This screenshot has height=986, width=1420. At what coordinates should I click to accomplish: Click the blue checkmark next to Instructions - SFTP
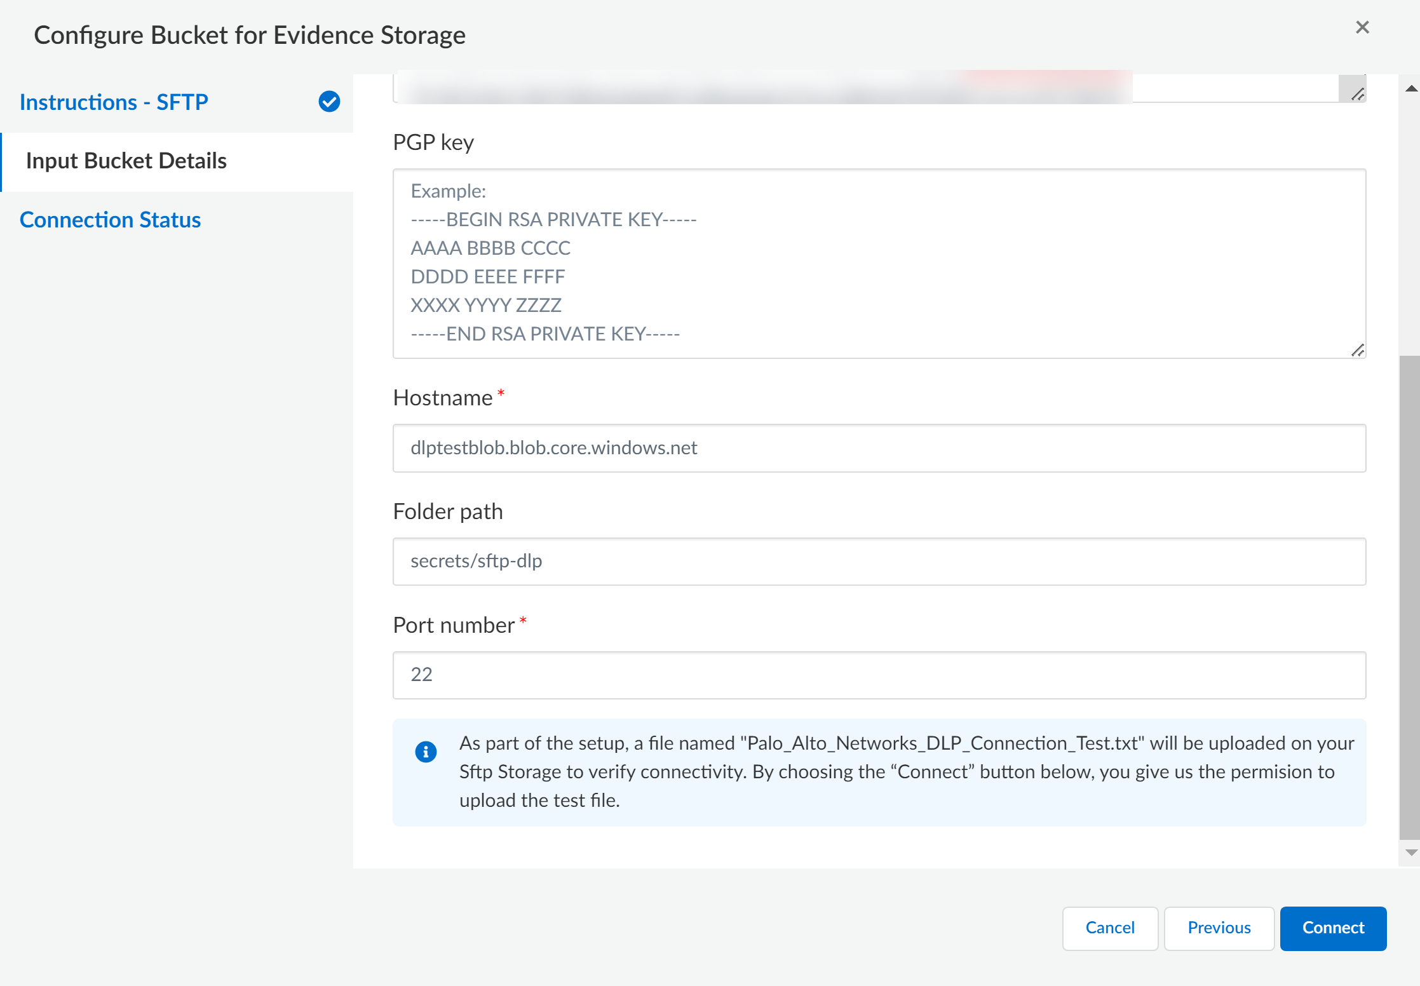pyautogui.click(x=329, y=102)
